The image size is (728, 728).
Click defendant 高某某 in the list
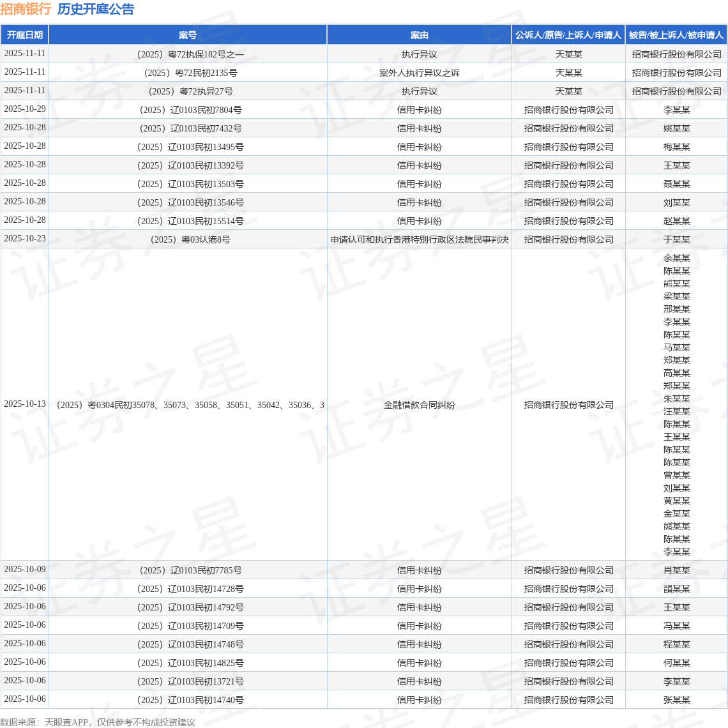676,373
